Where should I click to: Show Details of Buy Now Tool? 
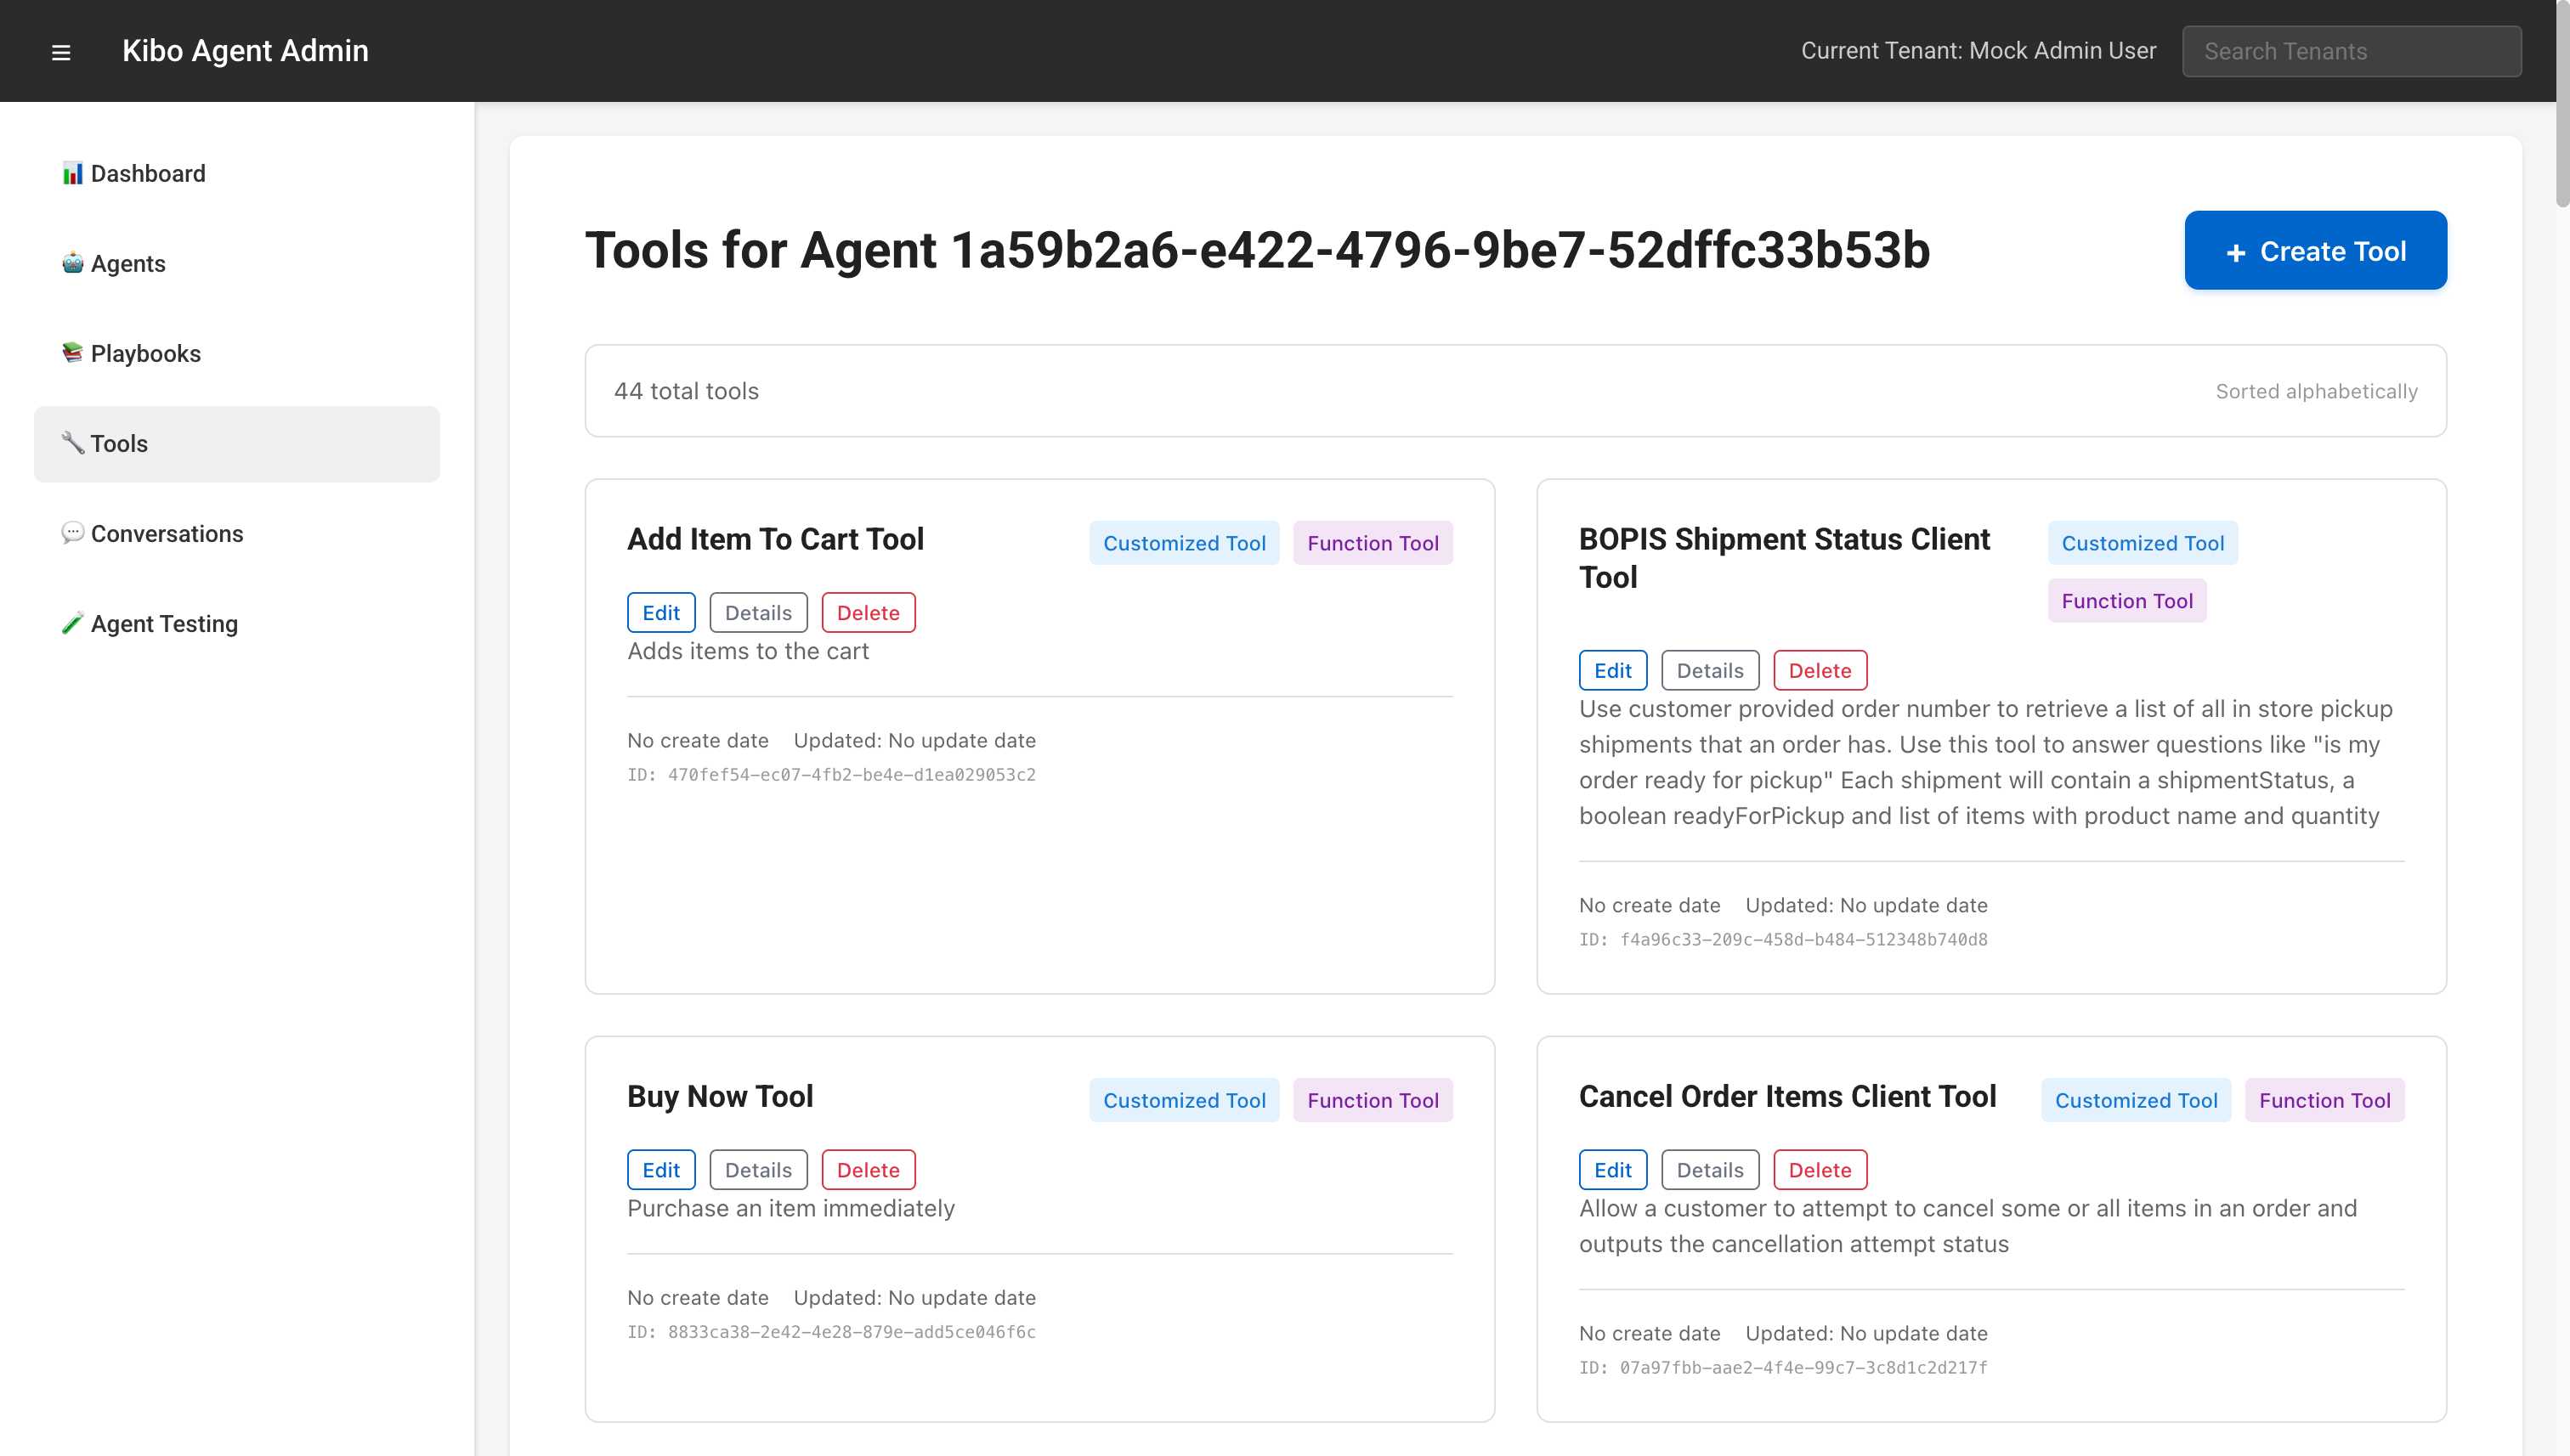pyautogui.click(x=758, y=1170)
